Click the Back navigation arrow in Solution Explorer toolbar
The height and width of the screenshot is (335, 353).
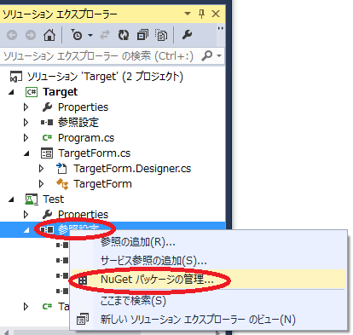12,35
